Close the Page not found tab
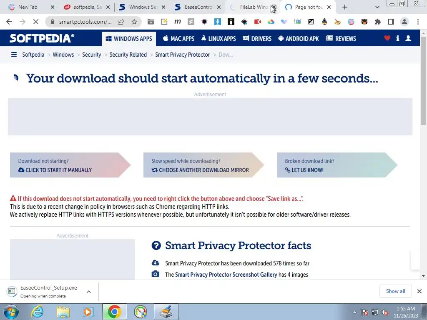Screen dimensions: 427x320 pyautogui.click(x=329, y=7)
